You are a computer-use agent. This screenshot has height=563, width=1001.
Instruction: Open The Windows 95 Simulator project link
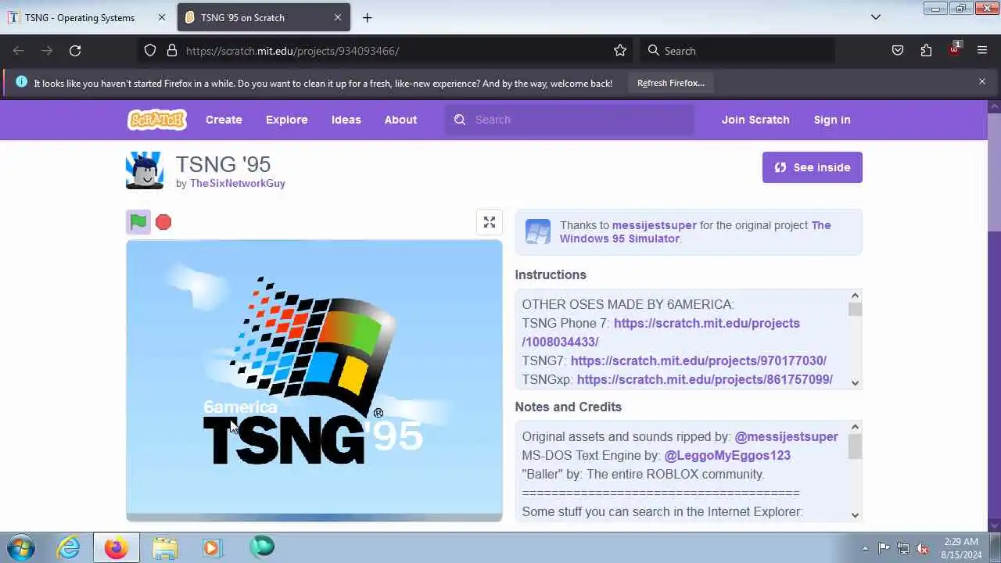[x=695, y=231]
